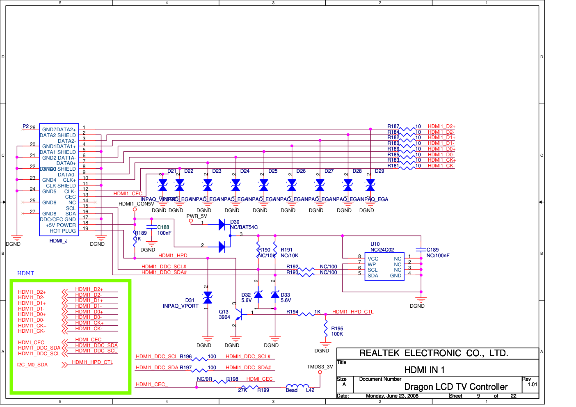This screenshot has height=407, width=576.
Task: Click the R190 NC/10K resistor symbol
Action: click(x=258, y=249)
